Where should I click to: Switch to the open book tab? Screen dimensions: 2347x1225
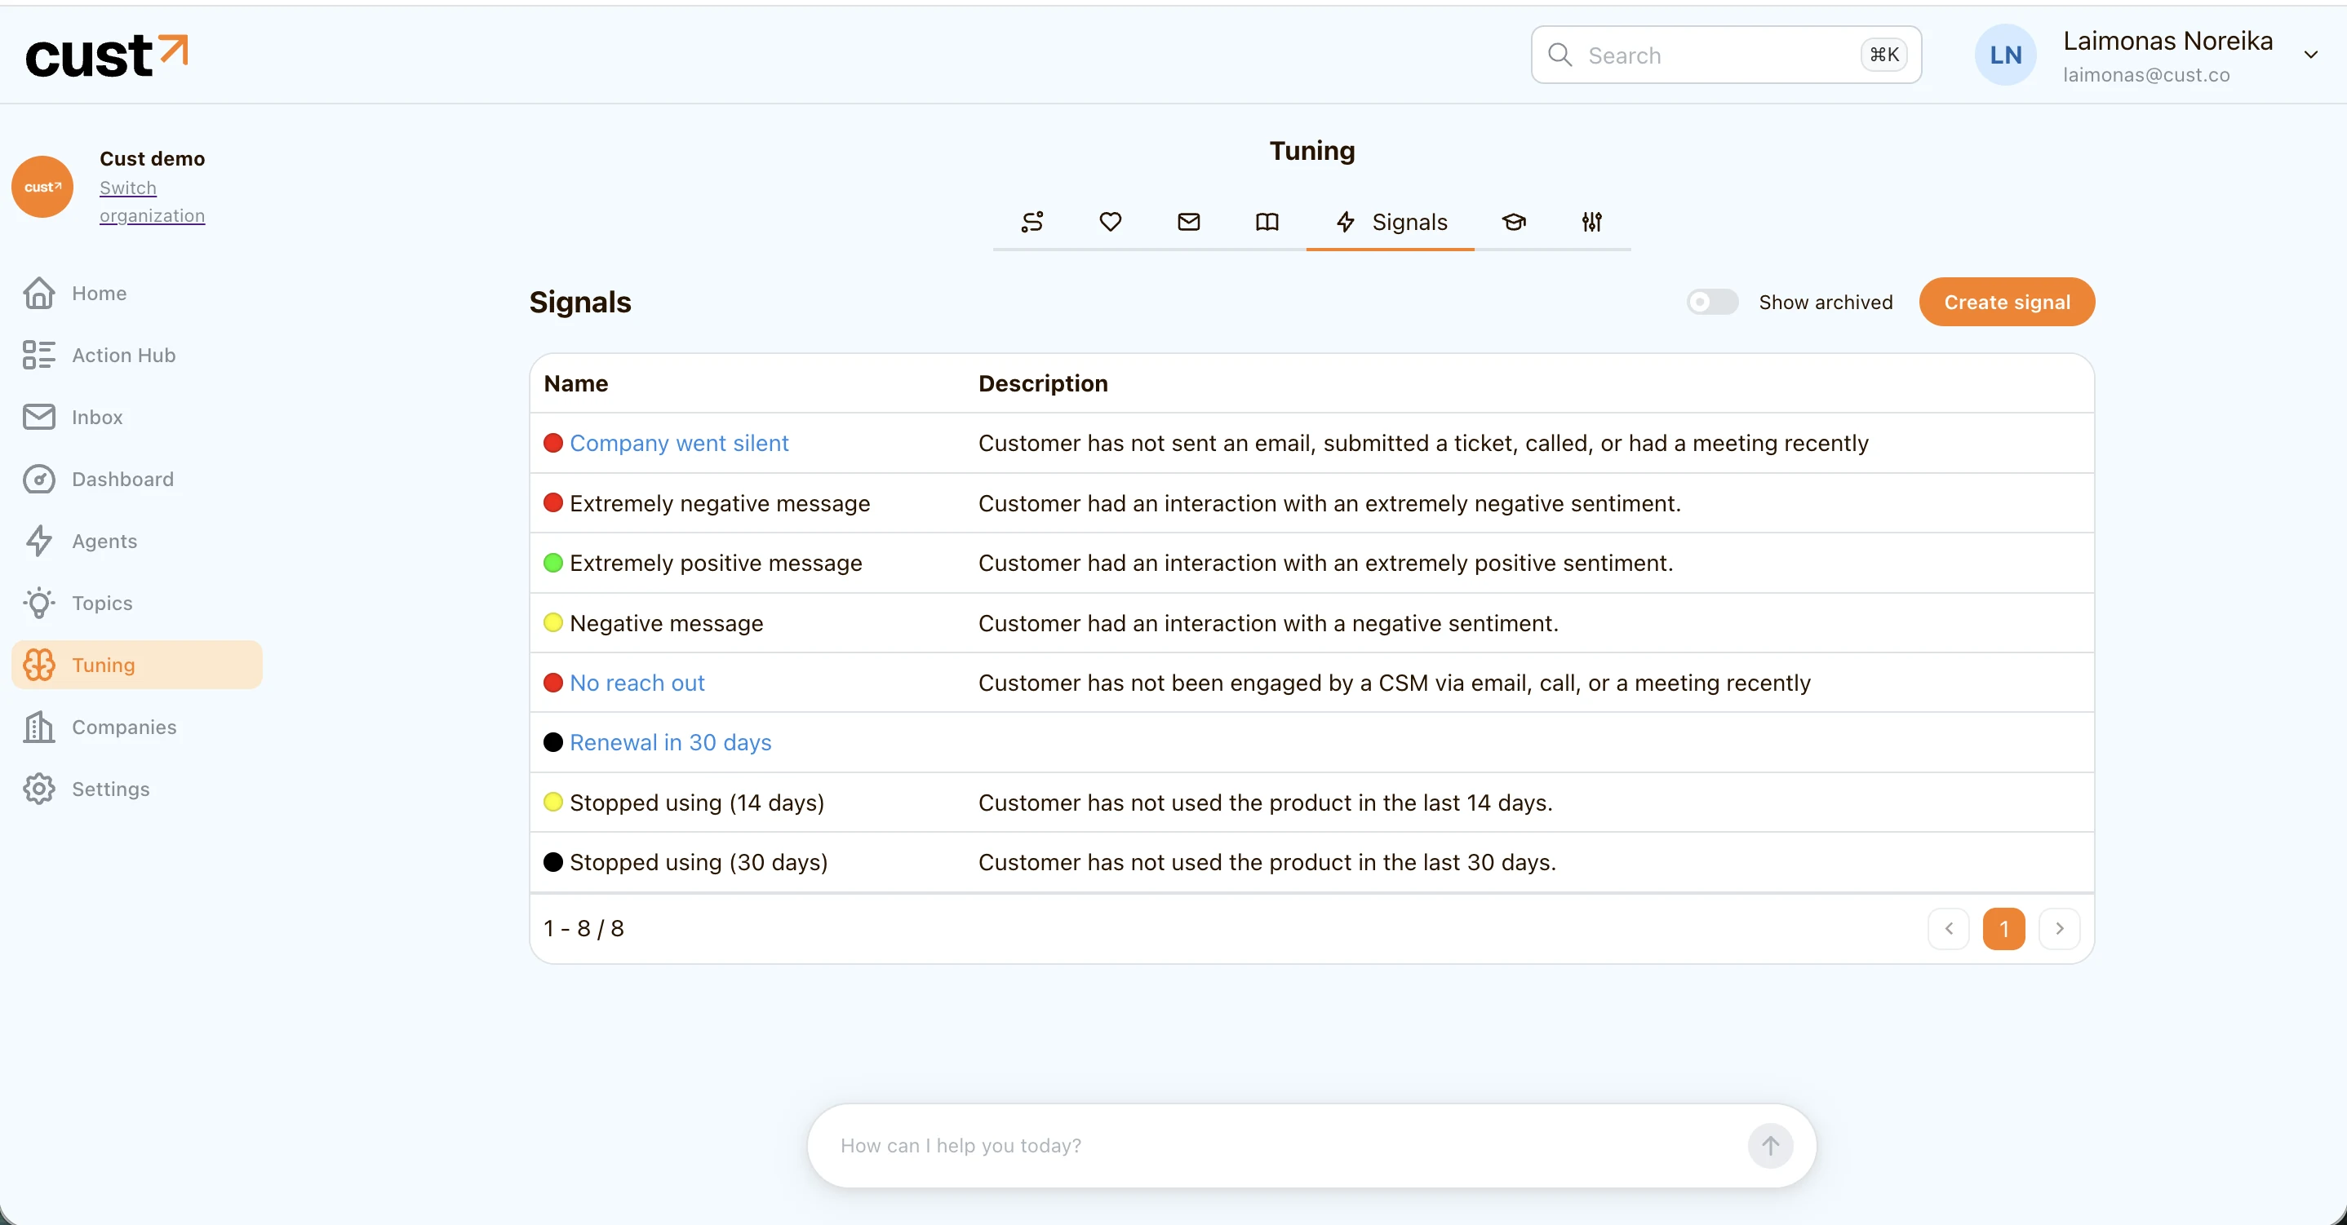1267,221
